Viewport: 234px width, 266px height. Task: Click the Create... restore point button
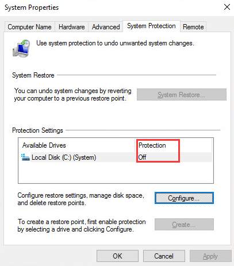point(184,224)
